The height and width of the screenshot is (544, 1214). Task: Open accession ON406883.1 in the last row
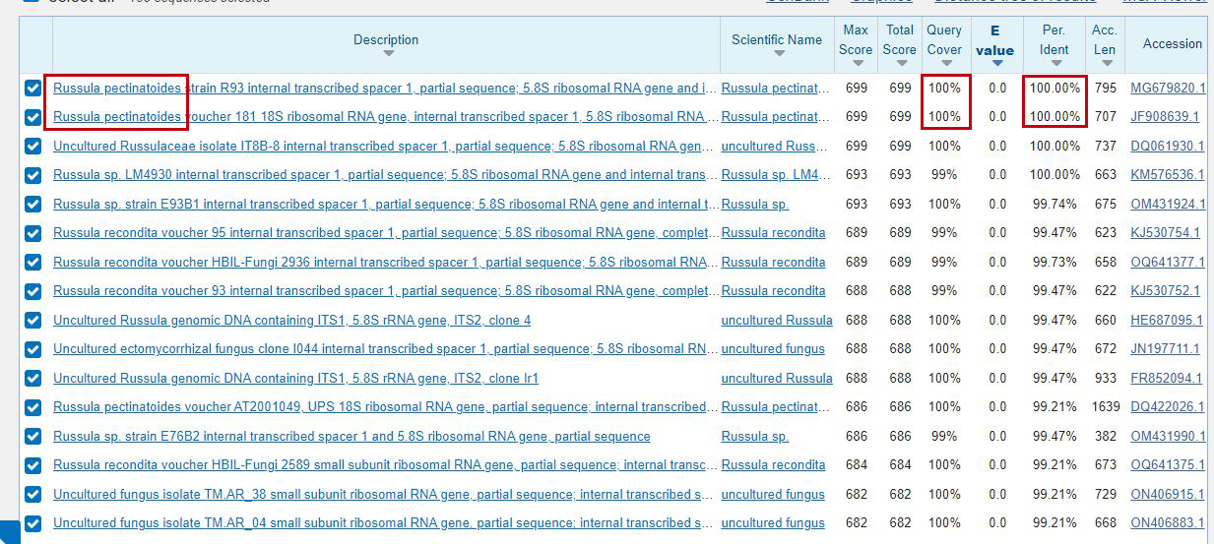[1167, 522]
